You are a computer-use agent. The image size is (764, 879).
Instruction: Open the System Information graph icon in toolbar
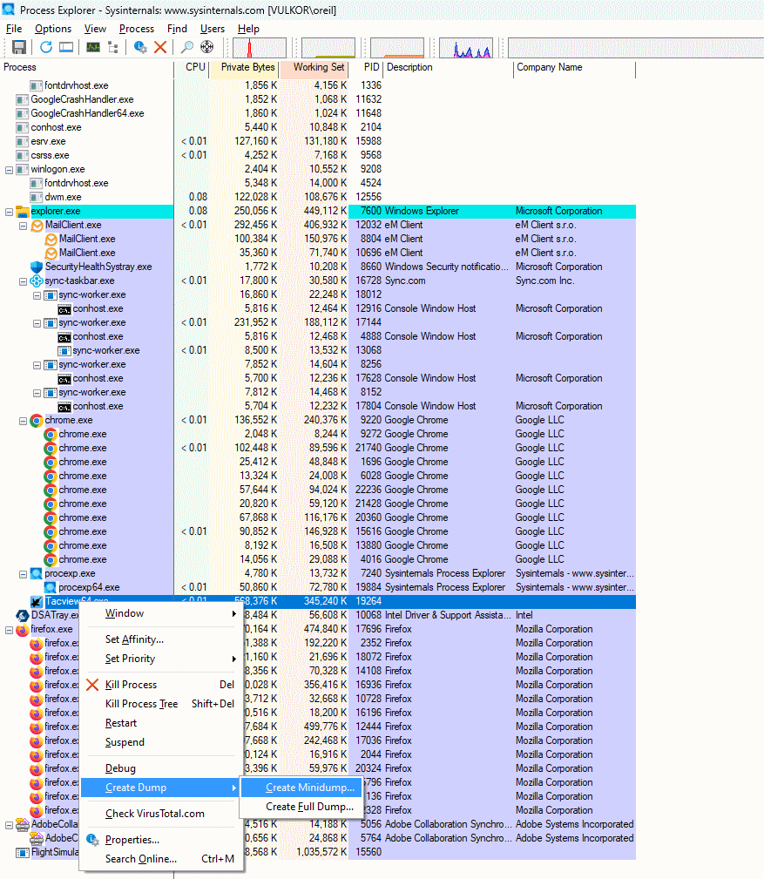pos(93,48)
